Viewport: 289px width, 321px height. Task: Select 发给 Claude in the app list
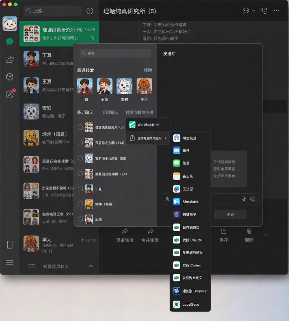pos(190,240)
